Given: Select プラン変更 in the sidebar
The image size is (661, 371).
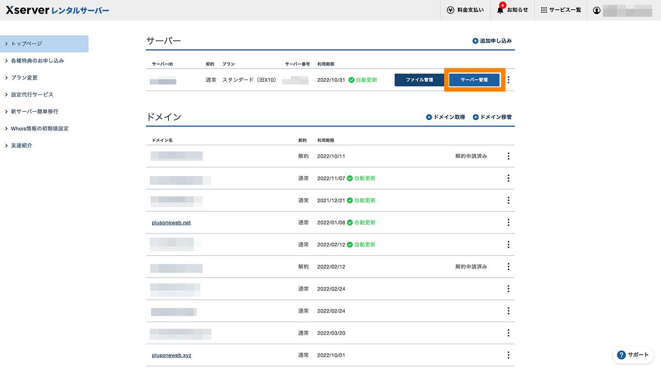Looking at the screenshot, I should point(24,77).
